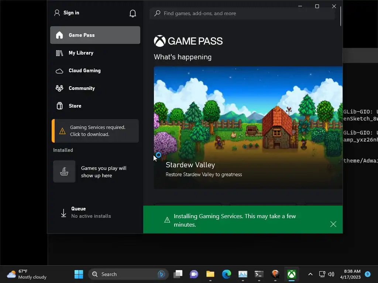The height and width of the screenshot is (283, 378).
Task: Open the Queue downloads panel
Action: (95, 213)
